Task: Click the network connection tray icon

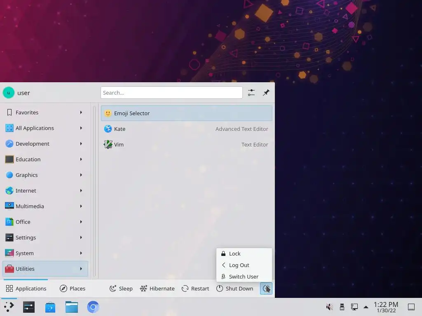Action: (x=354, y=307)
